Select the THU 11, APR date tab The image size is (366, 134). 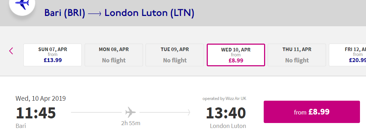[297, 55]
